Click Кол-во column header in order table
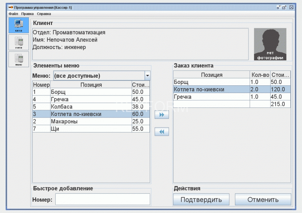 click(260, 75)
